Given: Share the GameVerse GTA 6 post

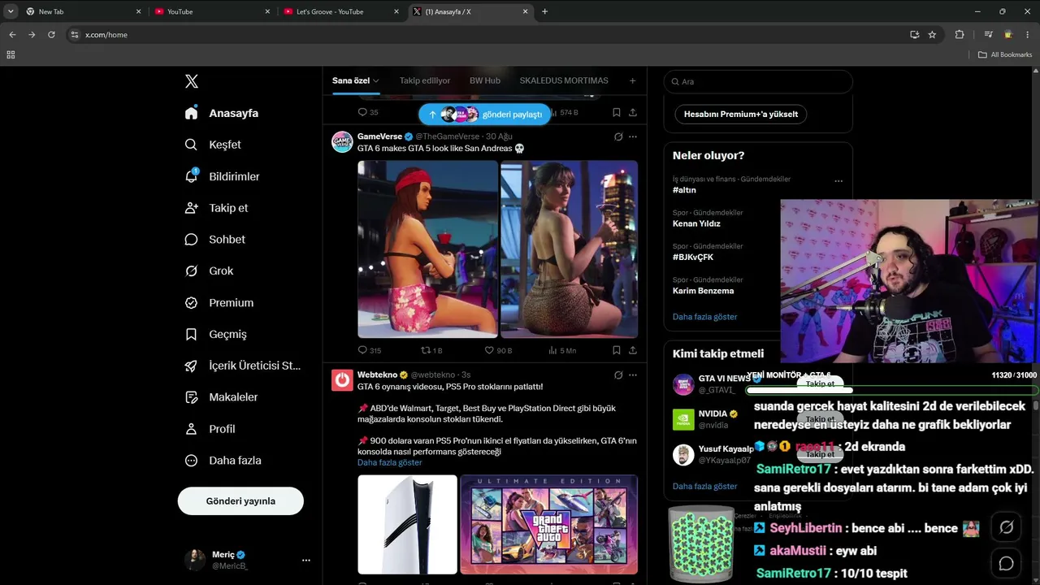Looking at the screenshot, I should pyautogui.click(x=633, y=350).
